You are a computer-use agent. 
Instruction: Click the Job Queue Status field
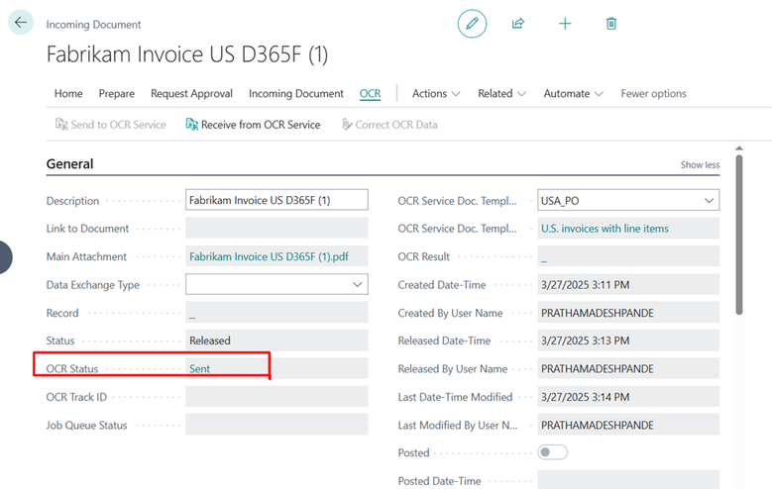(x=276, y=425)
